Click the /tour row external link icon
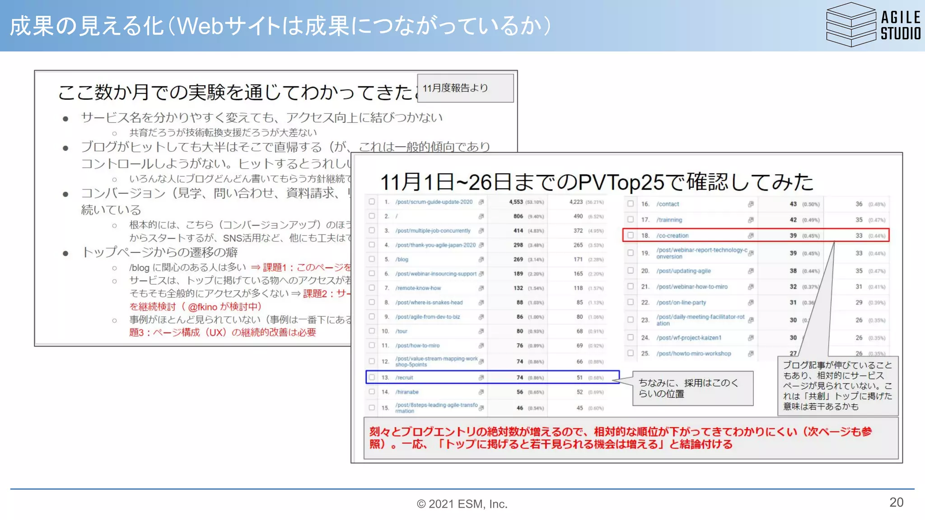This screenshot has height=520, width=925. click(x=481, y=331)
